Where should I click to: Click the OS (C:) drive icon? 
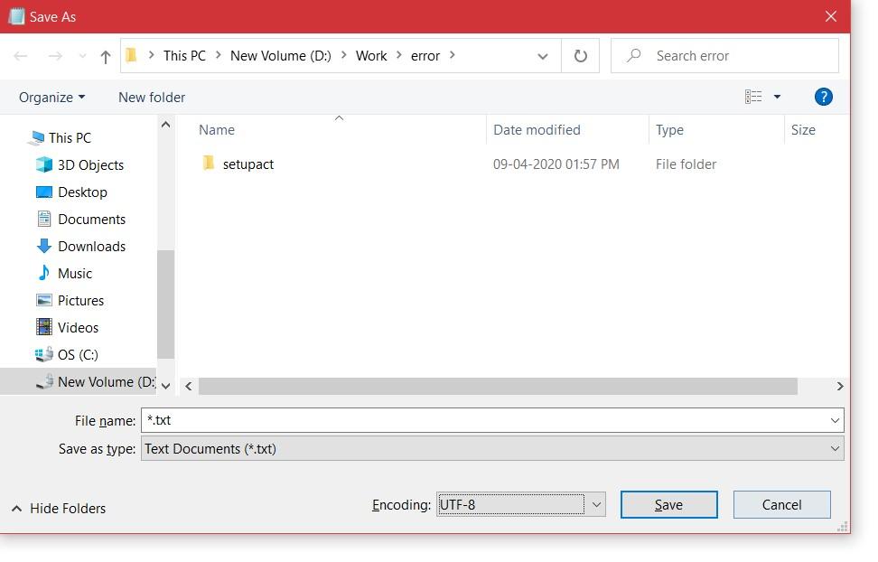[x=43, y=355]
